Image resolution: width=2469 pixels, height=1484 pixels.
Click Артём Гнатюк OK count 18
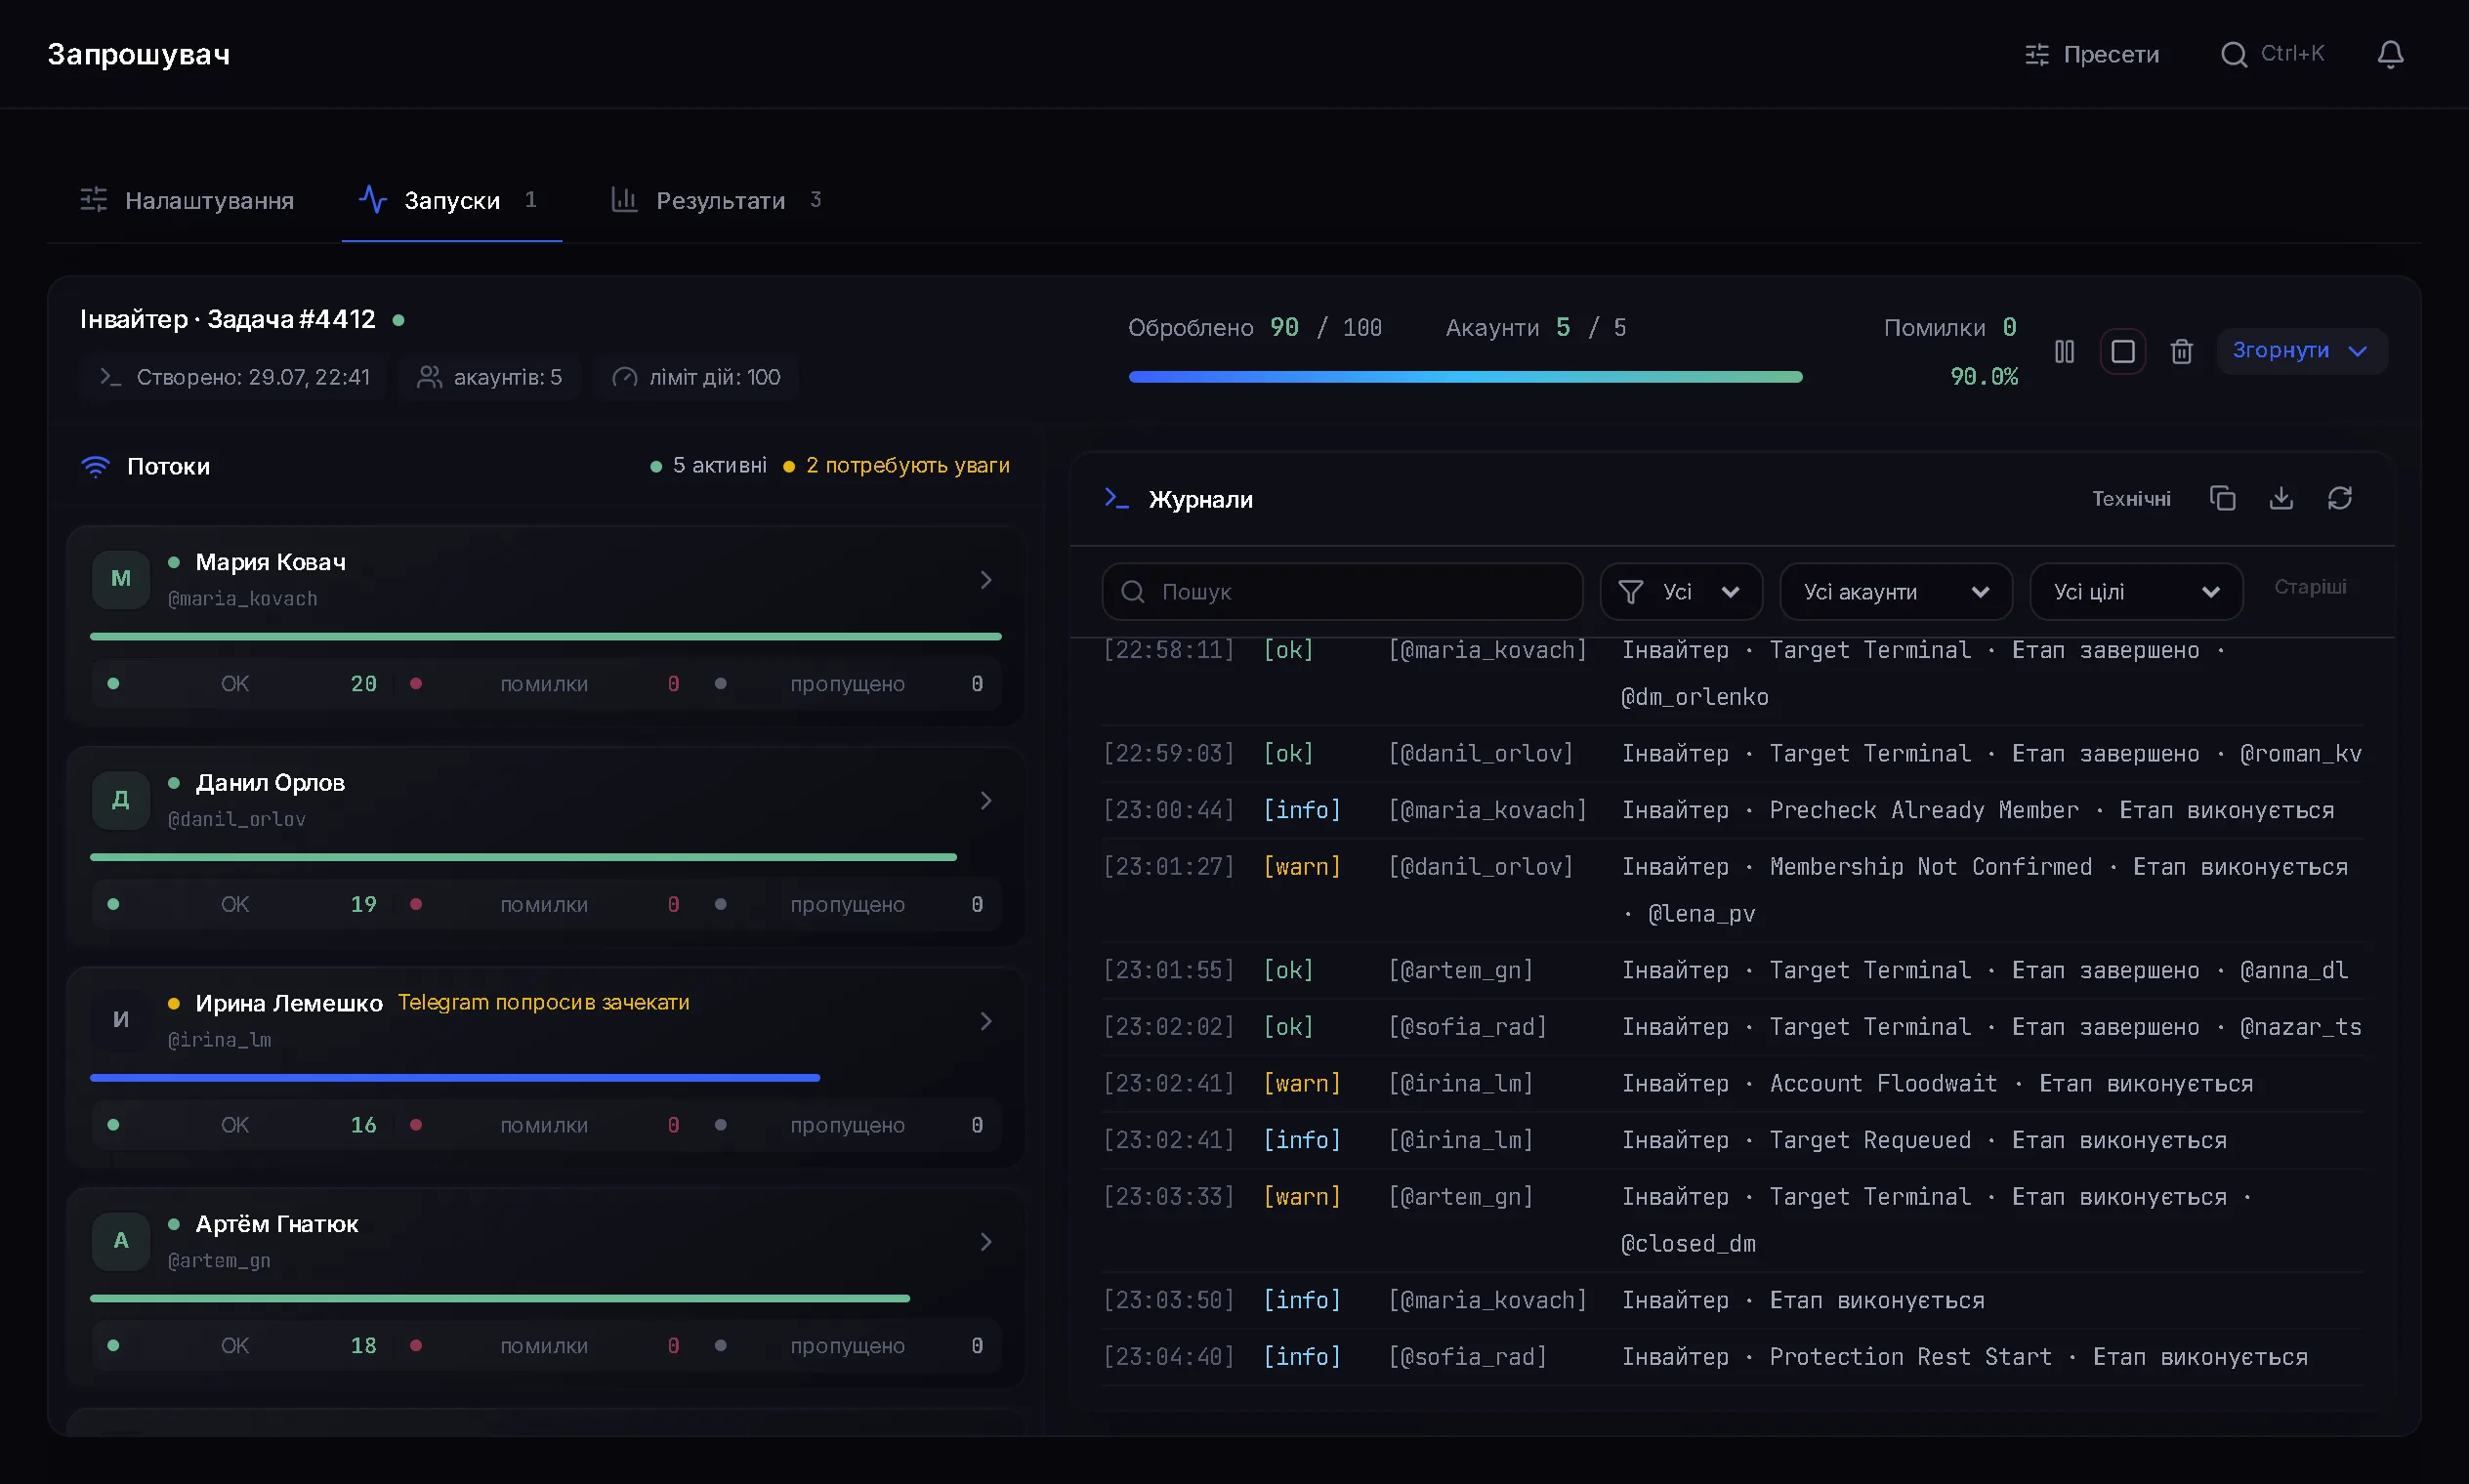click(363, 1346)
